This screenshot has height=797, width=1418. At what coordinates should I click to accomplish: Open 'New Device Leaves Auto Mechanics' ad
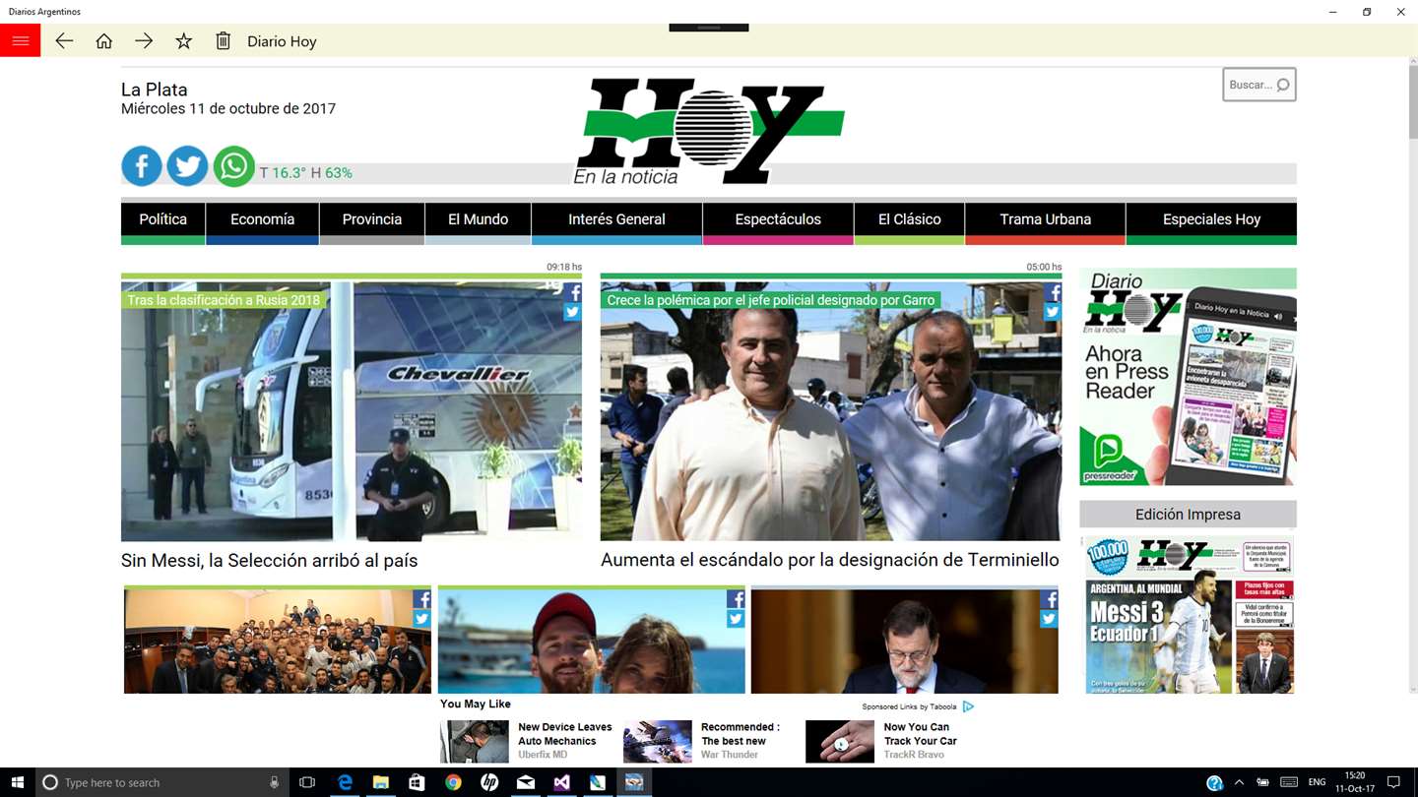click(x=527, y=741)
